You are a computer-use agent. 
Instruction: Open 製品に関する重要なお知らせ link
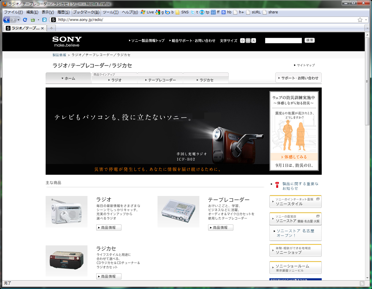300,186
